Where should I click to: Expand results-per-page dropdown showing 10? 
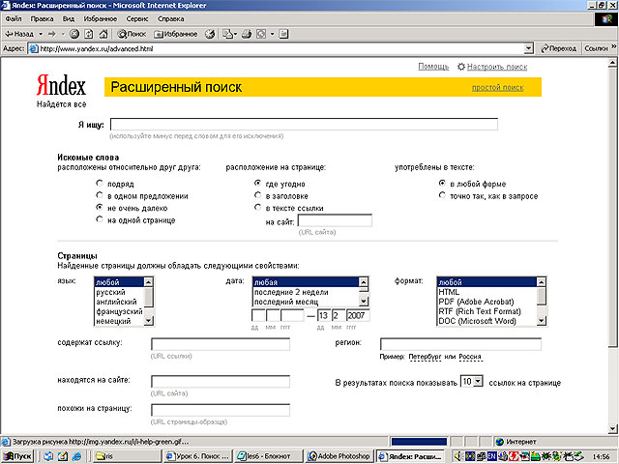click(471, 383)
